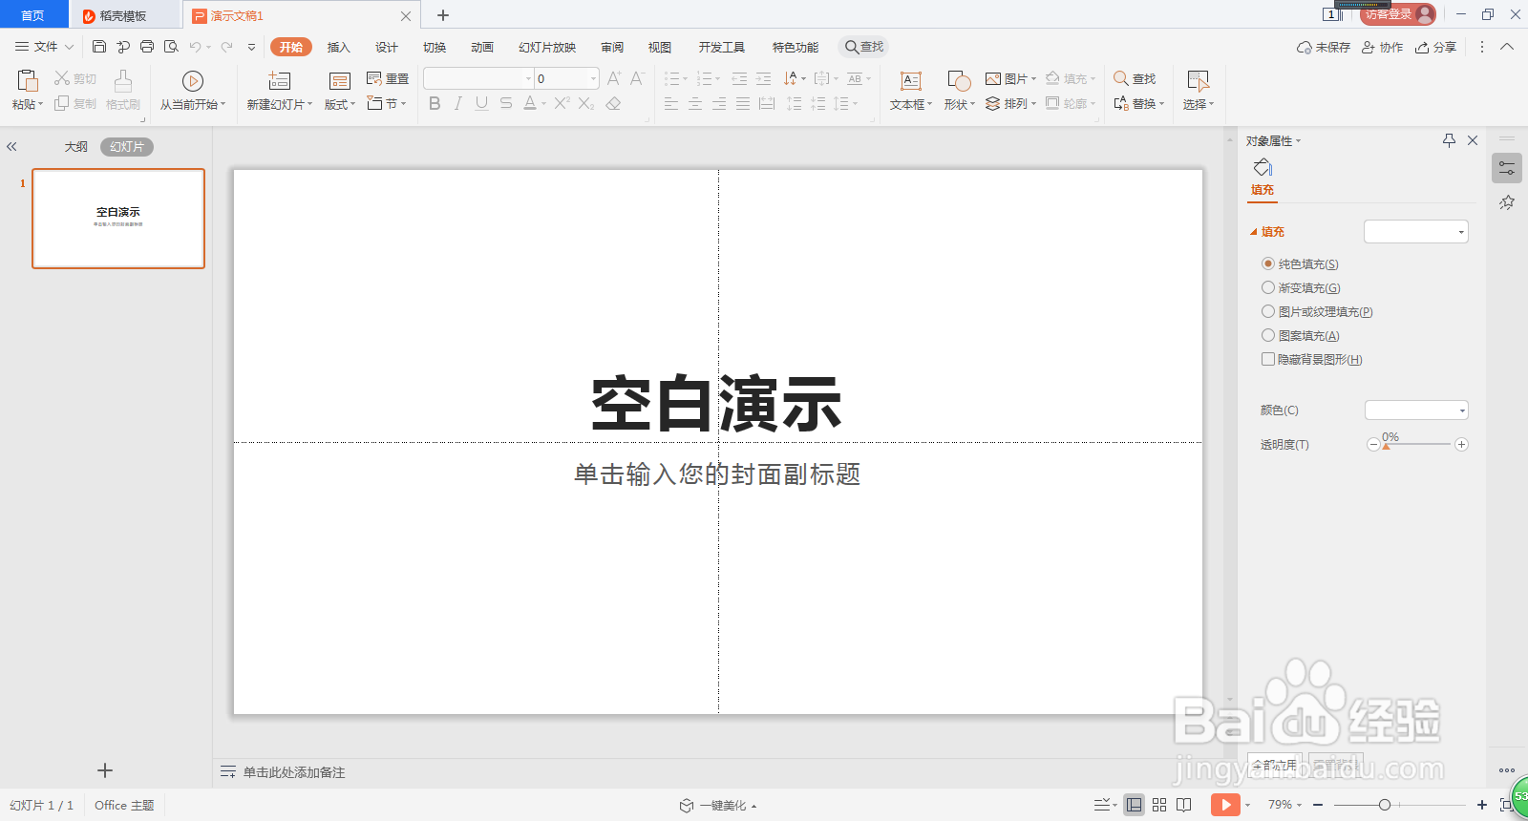Click the add slide plus icon at the bottom of the slide panel
Viewport: 1528px width, 821px height.
[x=105, y=770]
